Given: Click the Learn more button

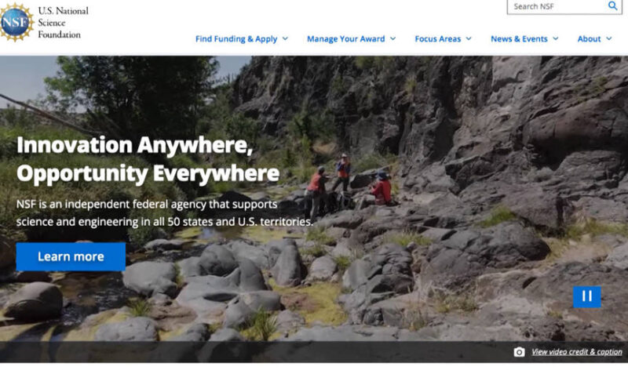Looking at the screenshot, I should pos(71,256).
